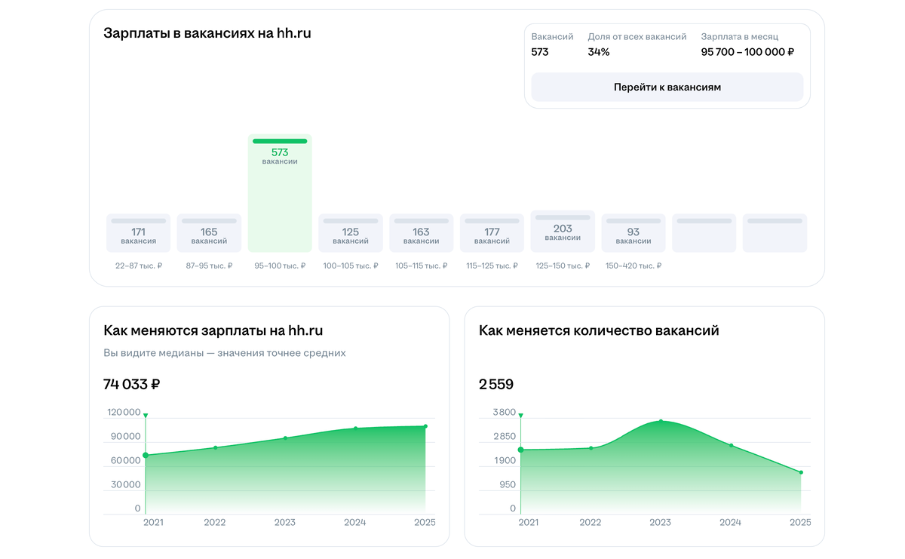This screenshot has width=905, height=559.
Task: Click the 2021 marker on salary chart
Action: click(x=146, y=455)
